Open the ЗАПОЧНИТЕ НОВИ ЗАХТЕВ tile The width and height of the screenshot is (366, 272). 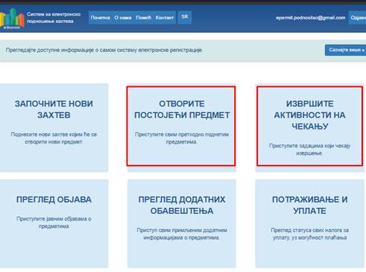click(x=54, y=128)
